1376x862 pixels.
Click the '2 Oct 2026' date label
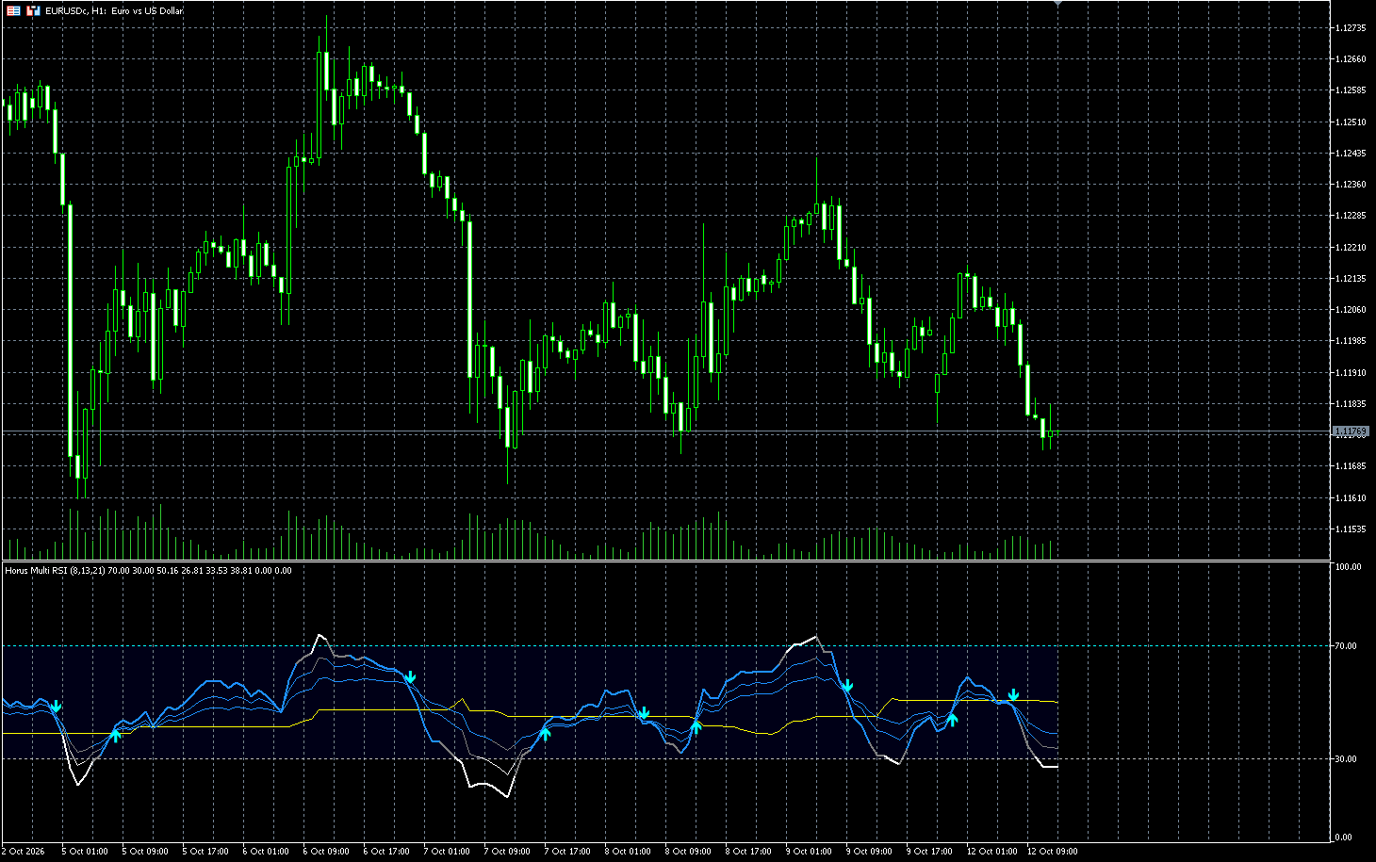[23, 852]
